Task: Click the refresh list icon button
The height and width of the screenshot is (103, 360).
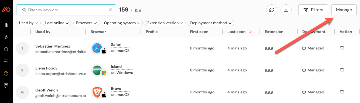Action: point(272,10)
